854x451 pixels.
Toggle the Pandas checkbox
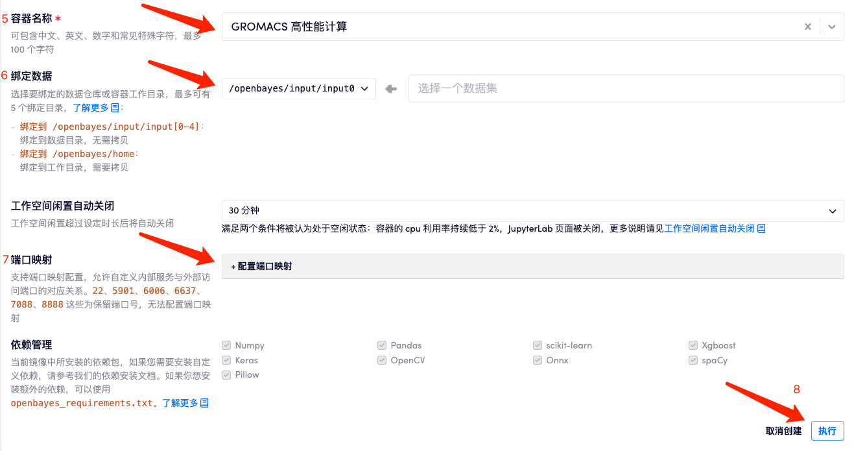[x=382, y=345]
